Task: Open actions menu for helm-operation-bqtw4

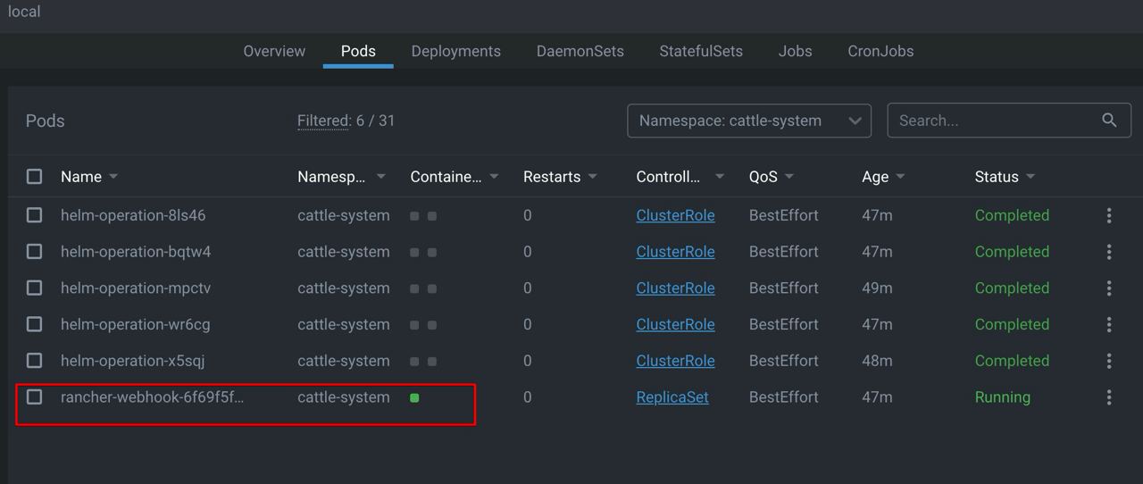Action: (1109, 252)
